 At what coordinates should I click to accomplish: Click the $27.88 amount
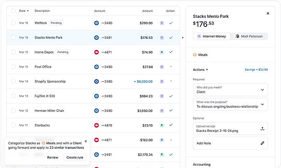coord(148,67)
